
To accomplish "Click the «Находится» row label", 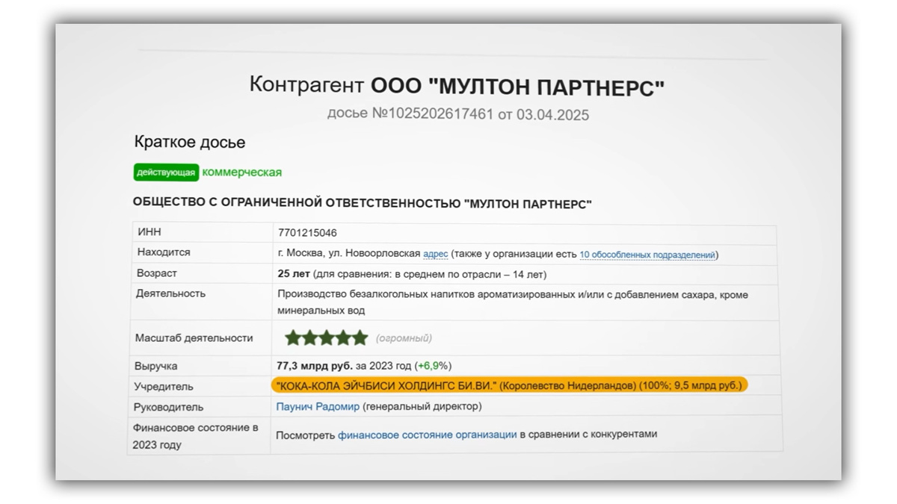I will (x=164, y=252).
